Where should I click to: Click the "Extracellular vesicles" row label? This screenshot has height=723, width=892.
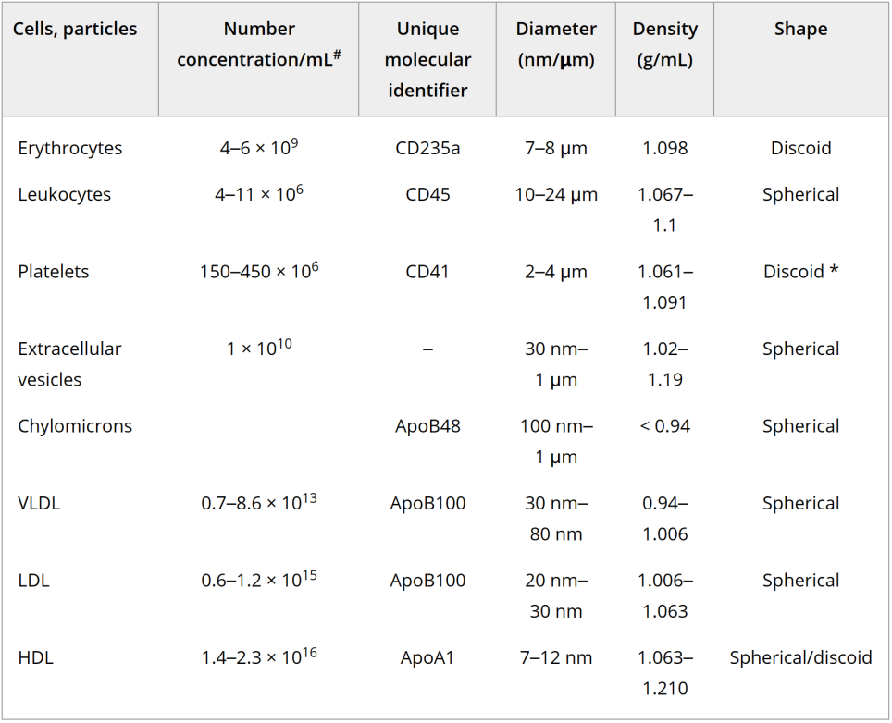[70, 364]
